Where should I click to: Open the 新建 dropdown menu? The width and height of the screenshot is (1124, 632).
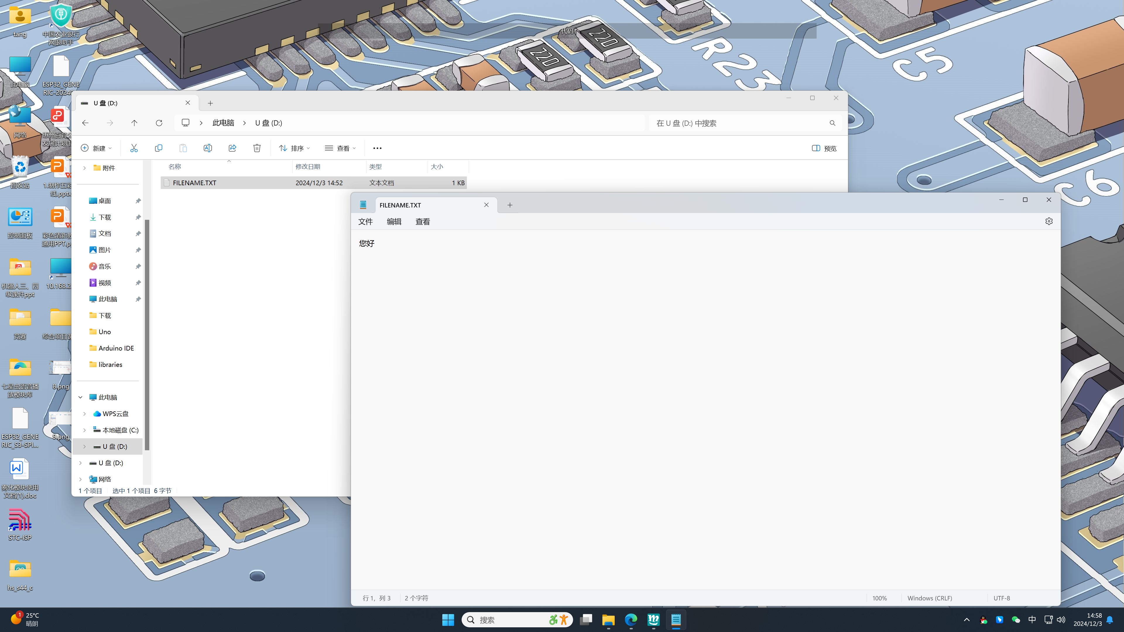coord(96,148)
